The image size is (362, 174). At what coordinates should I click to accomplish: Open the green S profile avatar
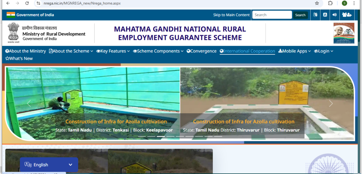(x=344, y=3)
